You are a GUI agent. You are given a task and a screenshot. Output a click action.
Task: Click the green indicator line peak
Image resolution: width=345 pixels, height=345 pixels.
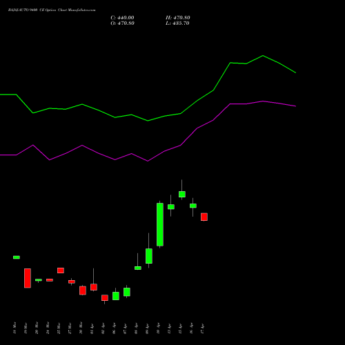click(x=263, y=56)
